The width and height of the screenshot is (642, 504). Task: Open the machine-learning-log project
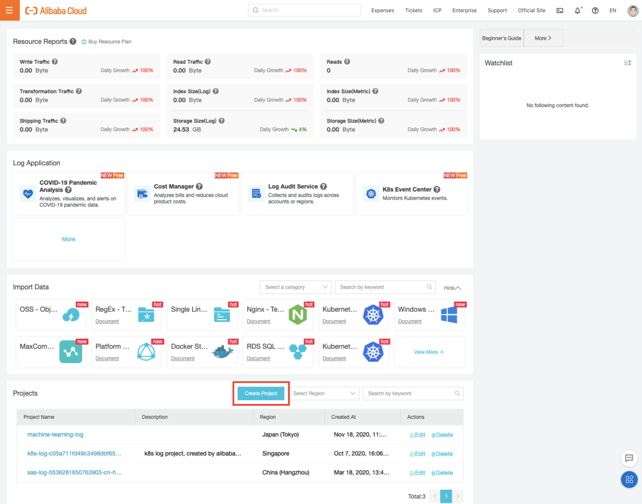pyautogui.click(x=55, y=434)
